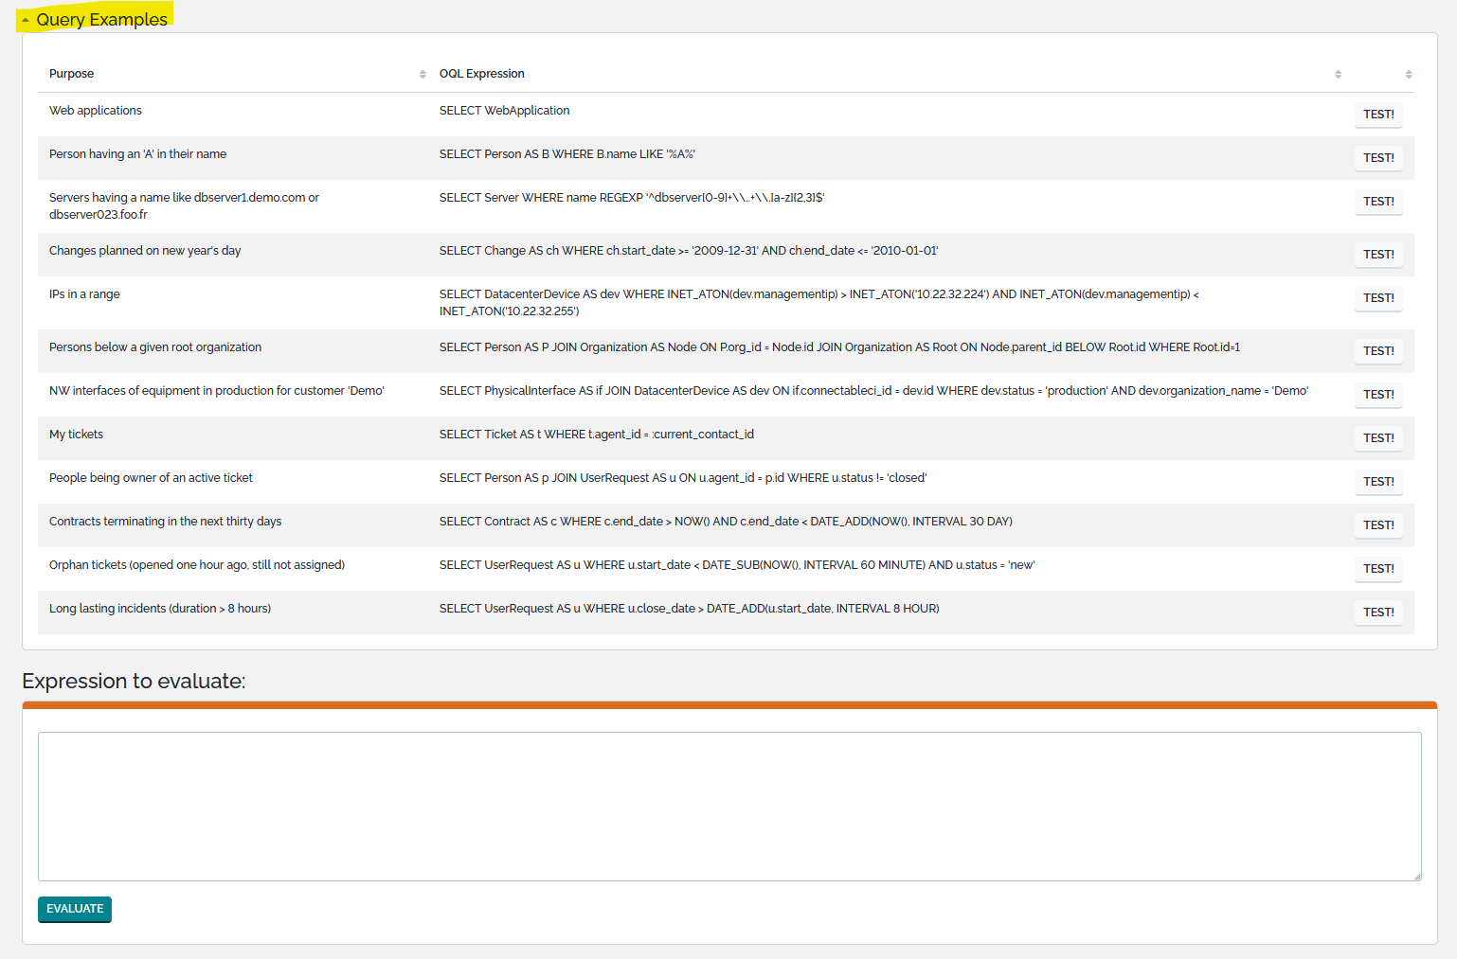The width and height of the screenshot is (1457, 959).
Task: Test Changes planned on new year's day
Action: click(x=1377, y=255)
